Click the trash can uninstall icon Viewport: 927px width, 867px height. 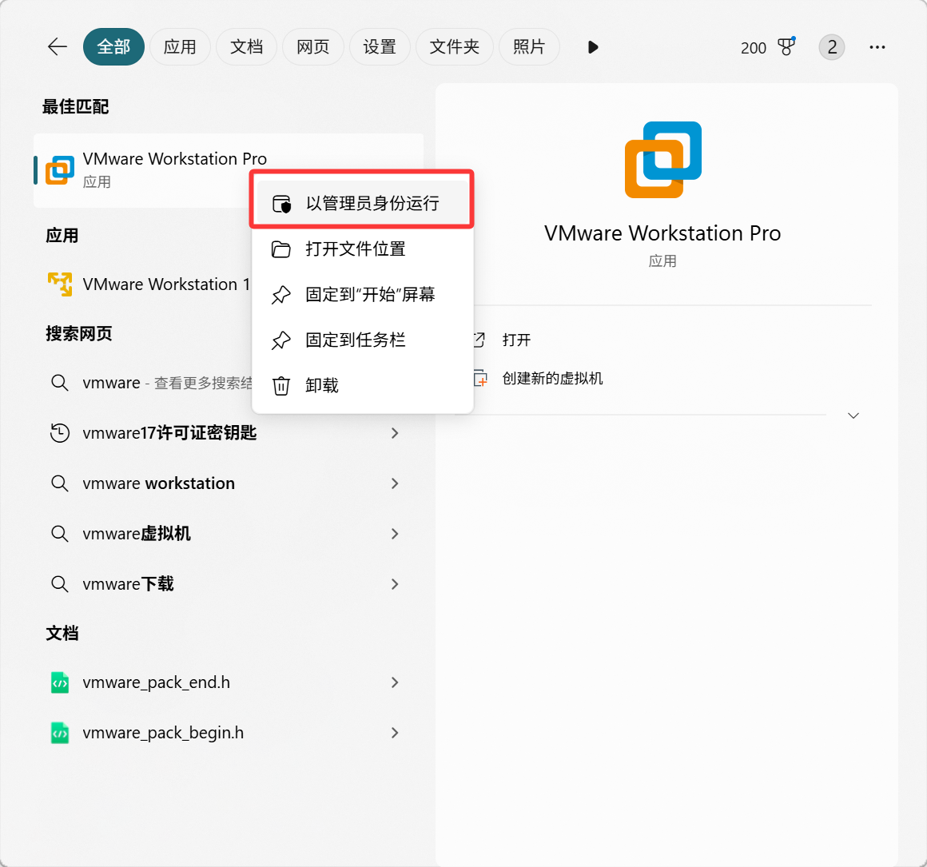280,386
